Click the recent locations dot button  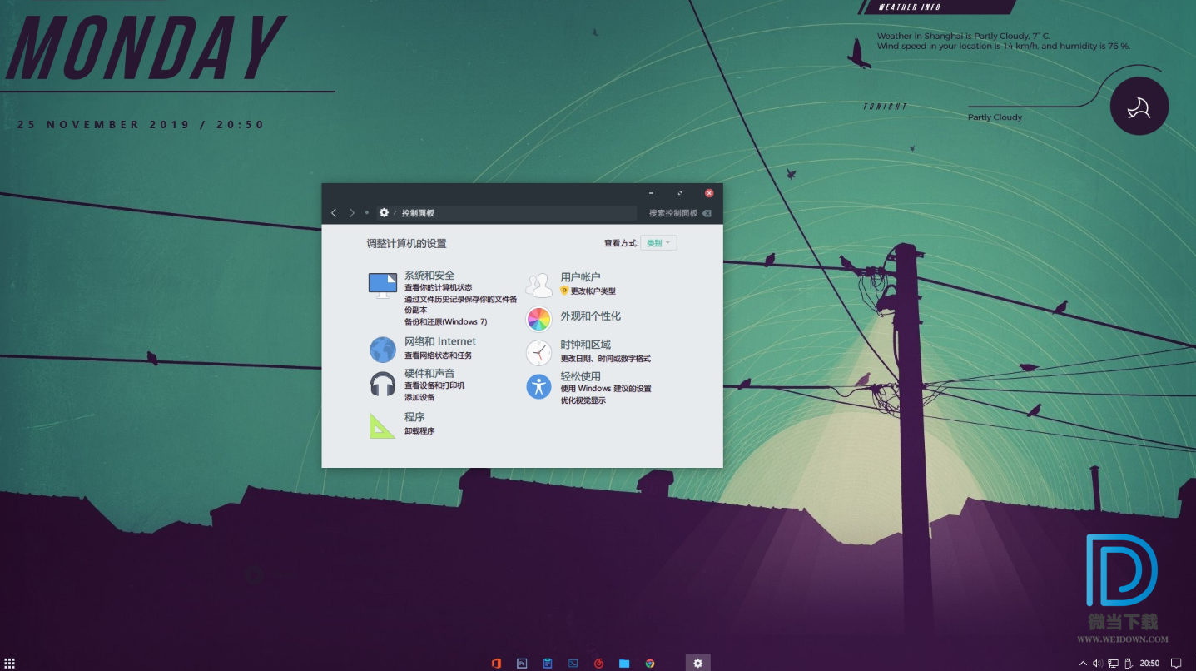(367, 213)
